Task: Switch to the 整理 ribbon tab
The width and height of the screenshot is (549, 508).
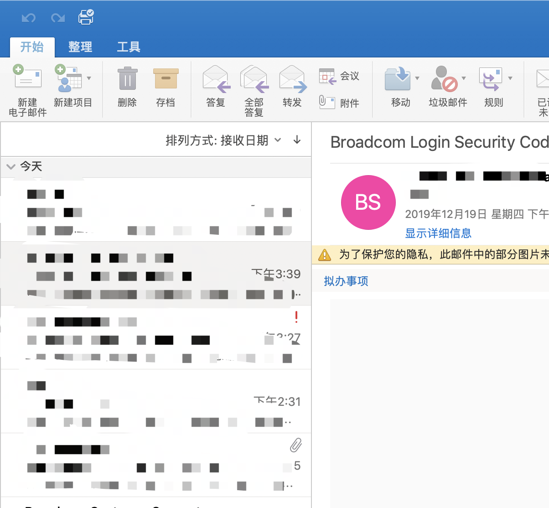Action: tap(80, 47)
